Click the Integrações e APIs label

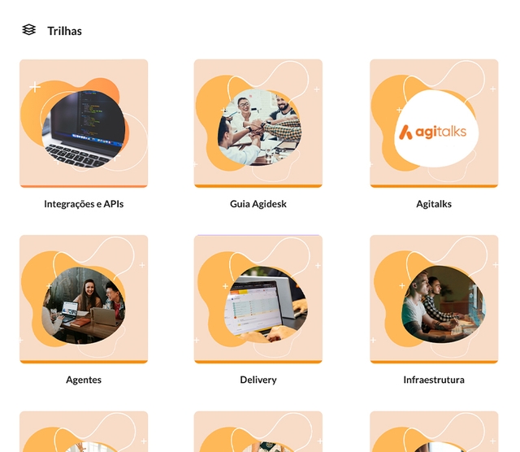[84, 204]
